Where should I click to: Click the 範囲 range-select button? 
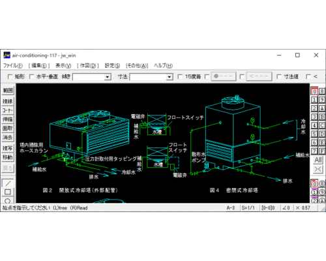(8, 90)
